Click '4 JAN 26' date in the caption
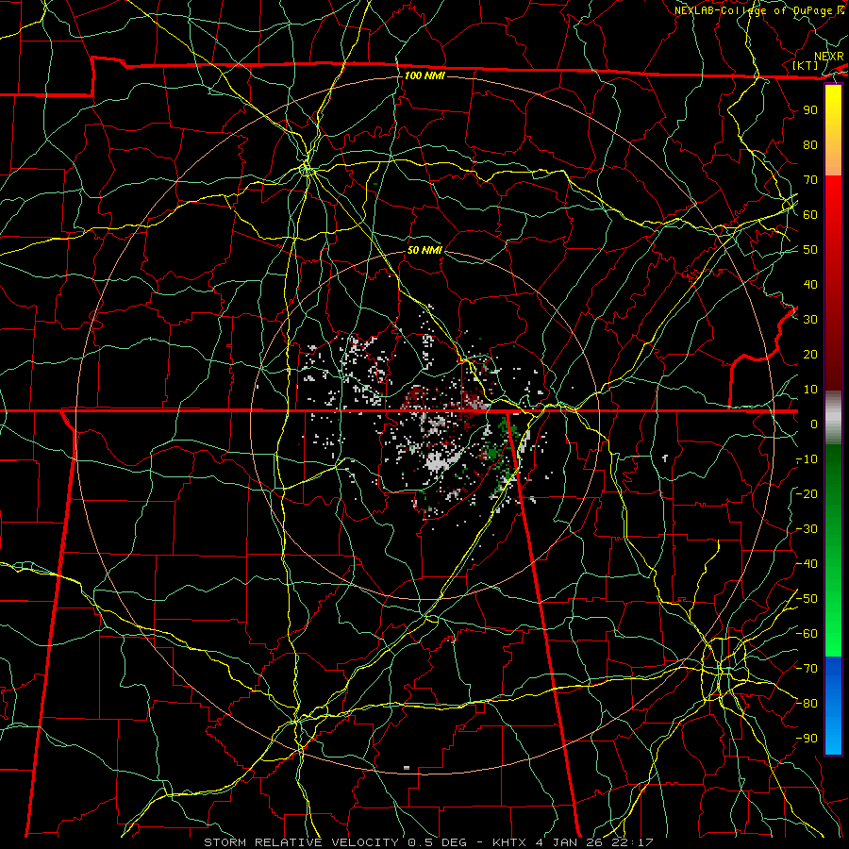The width and height of the screenshot is (849, 849). pyautogui.click(x=568, y=842)
